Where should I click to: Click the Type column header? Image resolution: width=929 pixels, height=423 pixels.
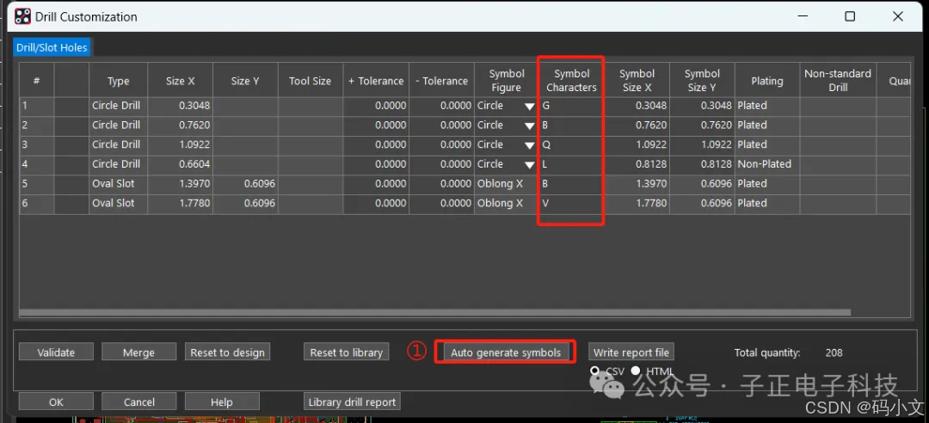click(119, 81)
